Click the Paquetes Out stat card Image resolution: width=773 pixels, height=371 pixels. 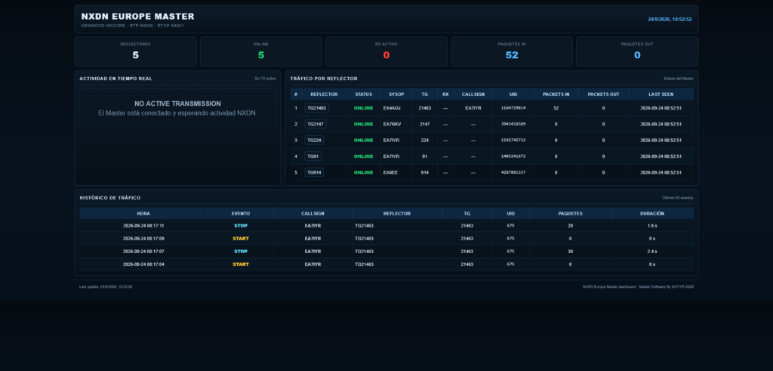[x=637, y=51]
